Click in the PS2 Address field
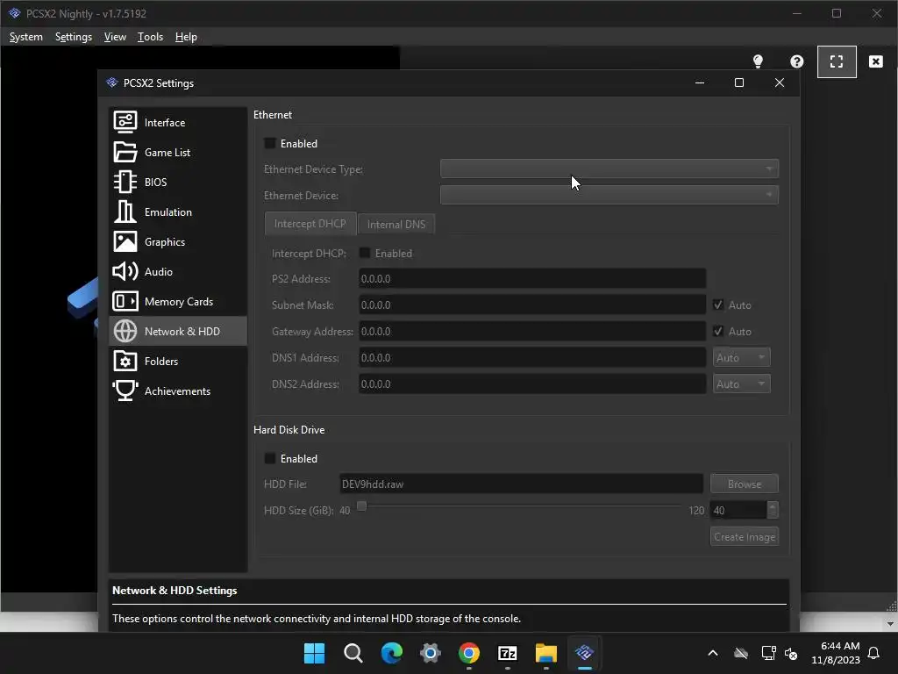The image size is (898, 674). (x=532, y=278)
